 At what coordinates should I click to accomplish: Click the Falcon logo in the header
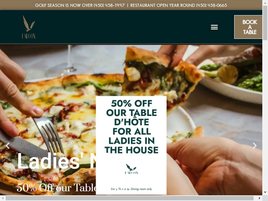(x=28, y=27)
